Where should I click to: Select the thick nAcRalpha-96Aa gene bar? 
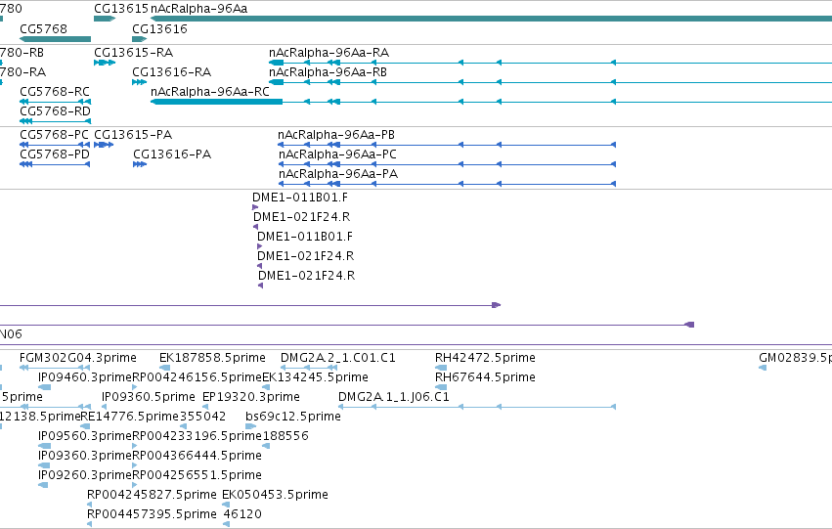pos(492,19)
